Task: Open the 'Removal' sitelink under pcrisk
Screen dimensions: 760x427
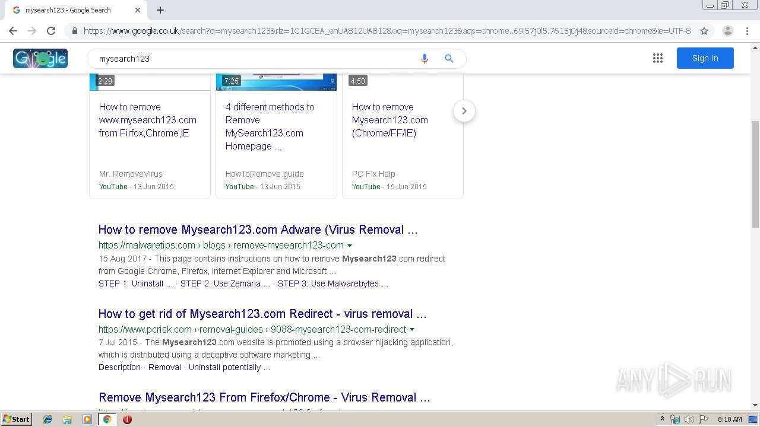Action: 164,367
